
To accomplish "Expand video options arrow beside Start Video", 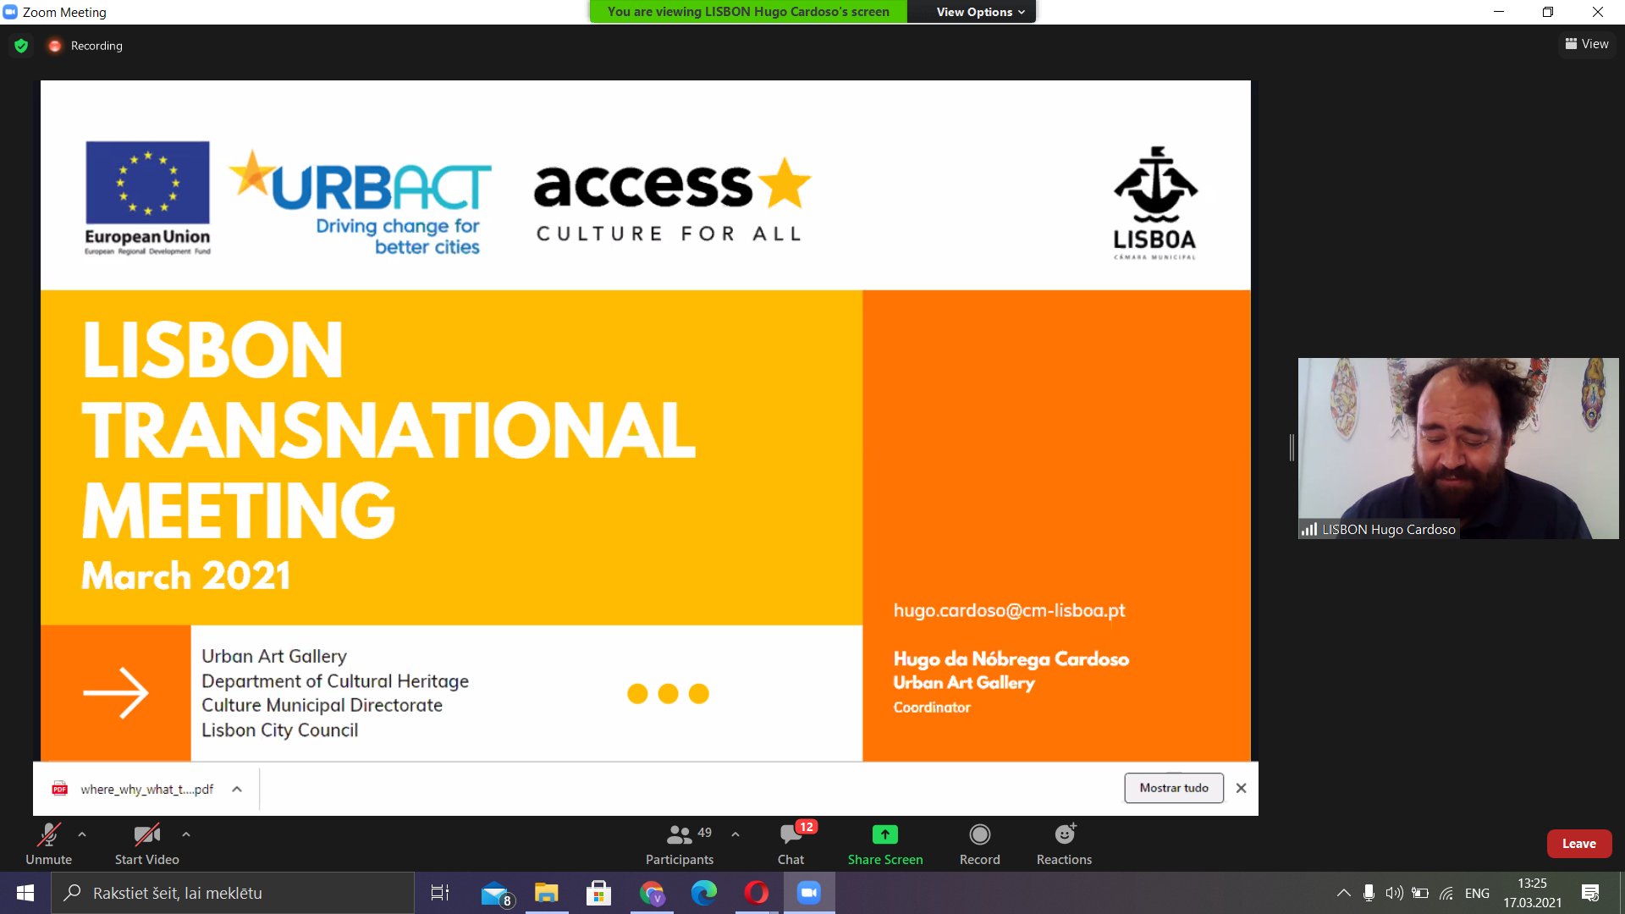I will pyautogui.click(x=186, y=834).
